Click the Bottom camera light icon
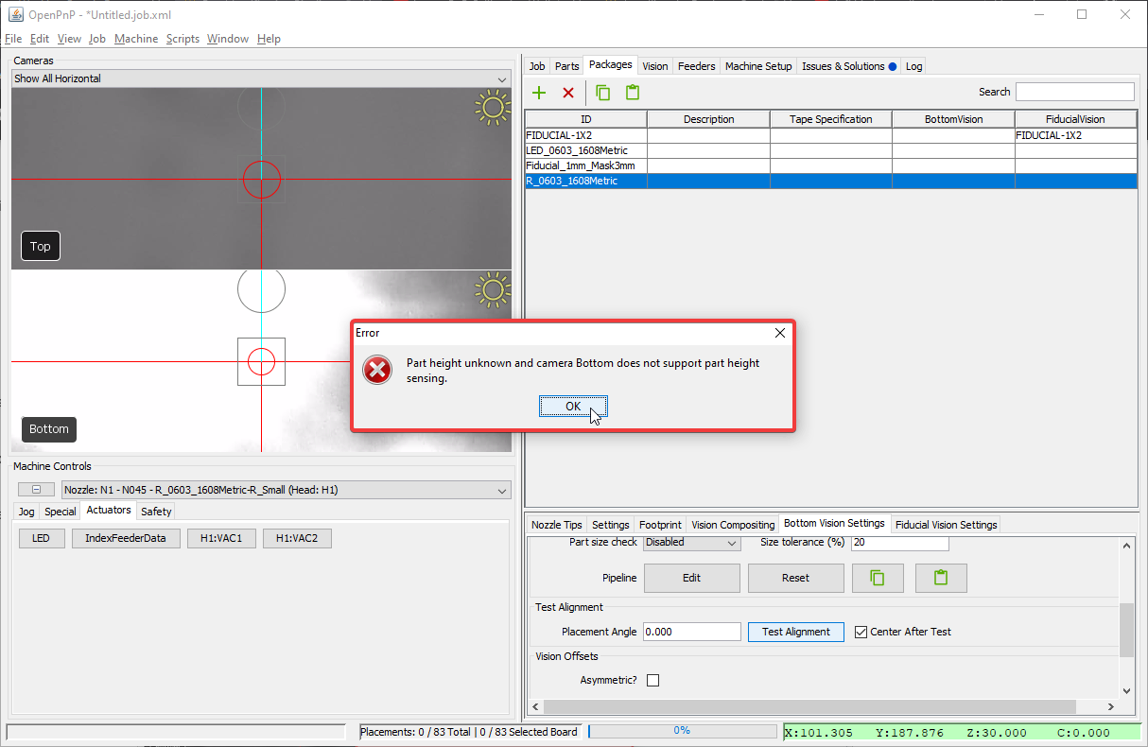This screenshot has height=747, width=1148. (x=492, y=290)
